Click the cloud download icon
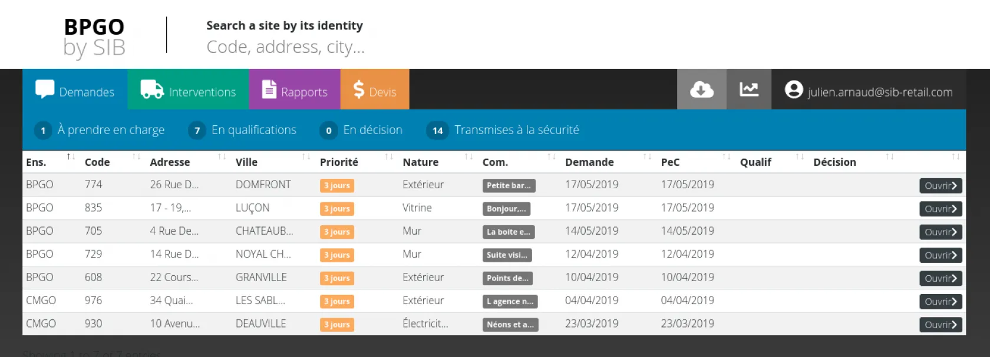 click(701, 89)
